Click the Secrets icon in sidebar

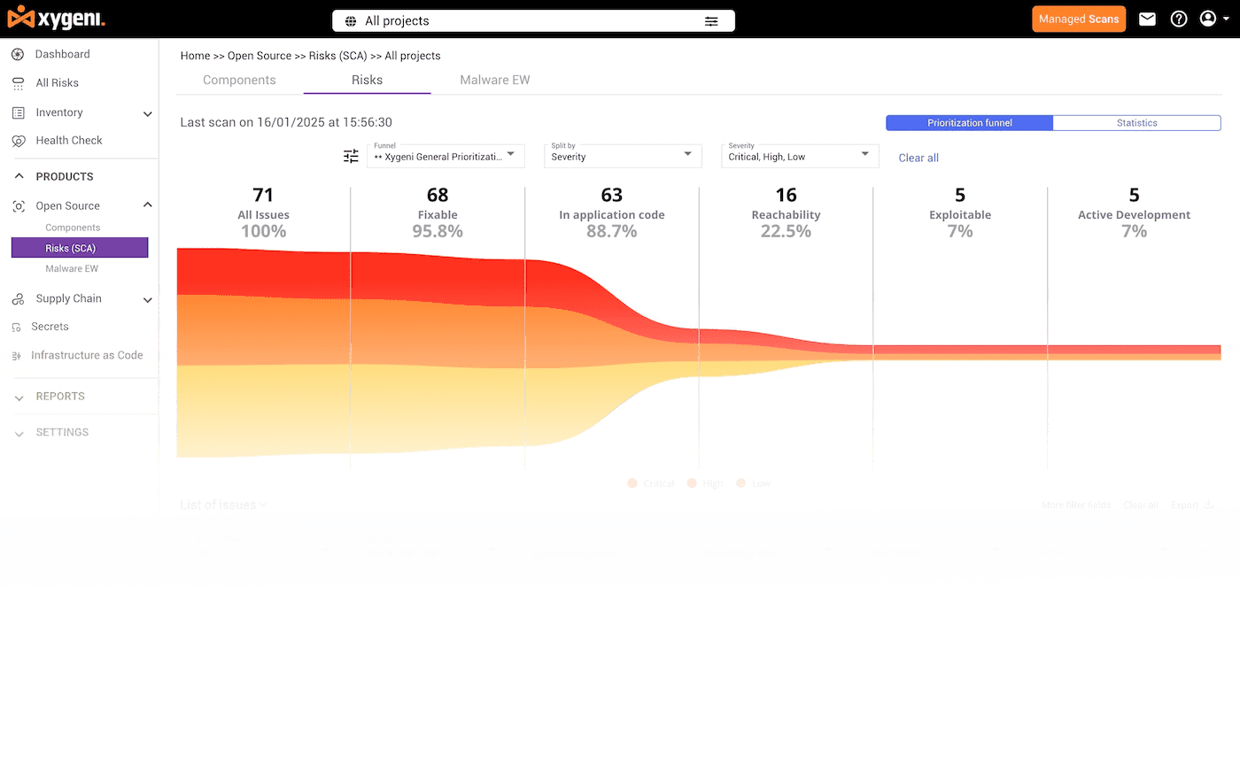coord(17,328)
